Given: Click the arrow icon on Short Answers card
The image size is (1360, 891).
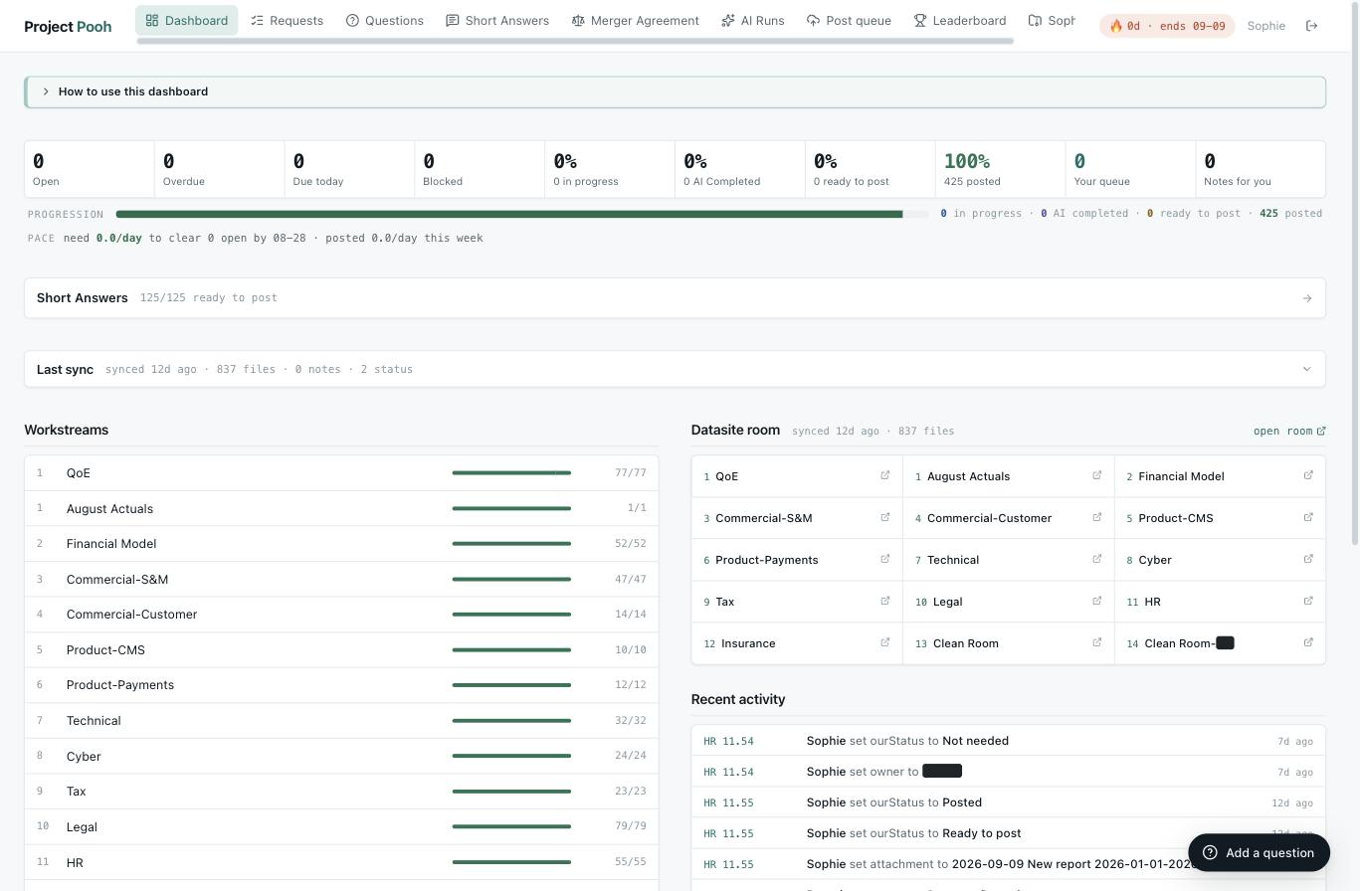Looking at the screenshot, I should (1306, 298).
